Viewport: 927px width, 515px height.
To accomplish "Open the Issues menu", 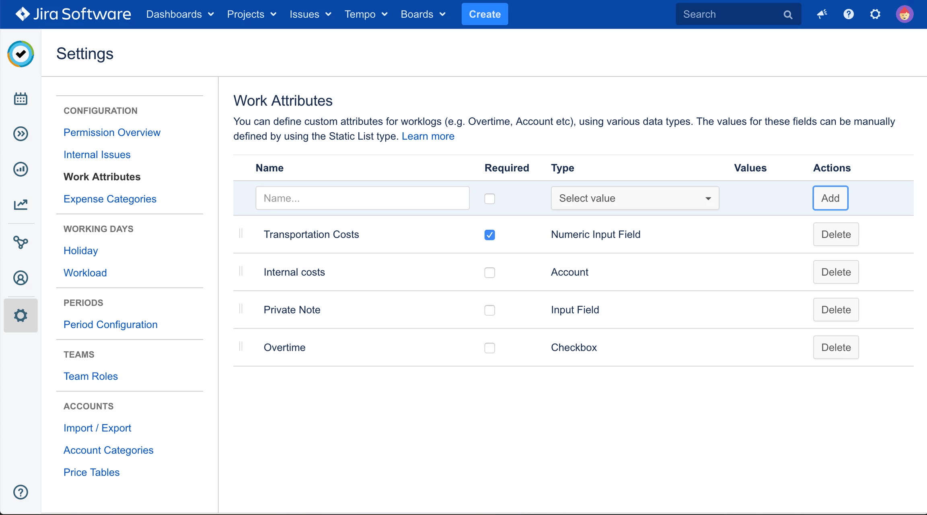I will coord(310,14).
